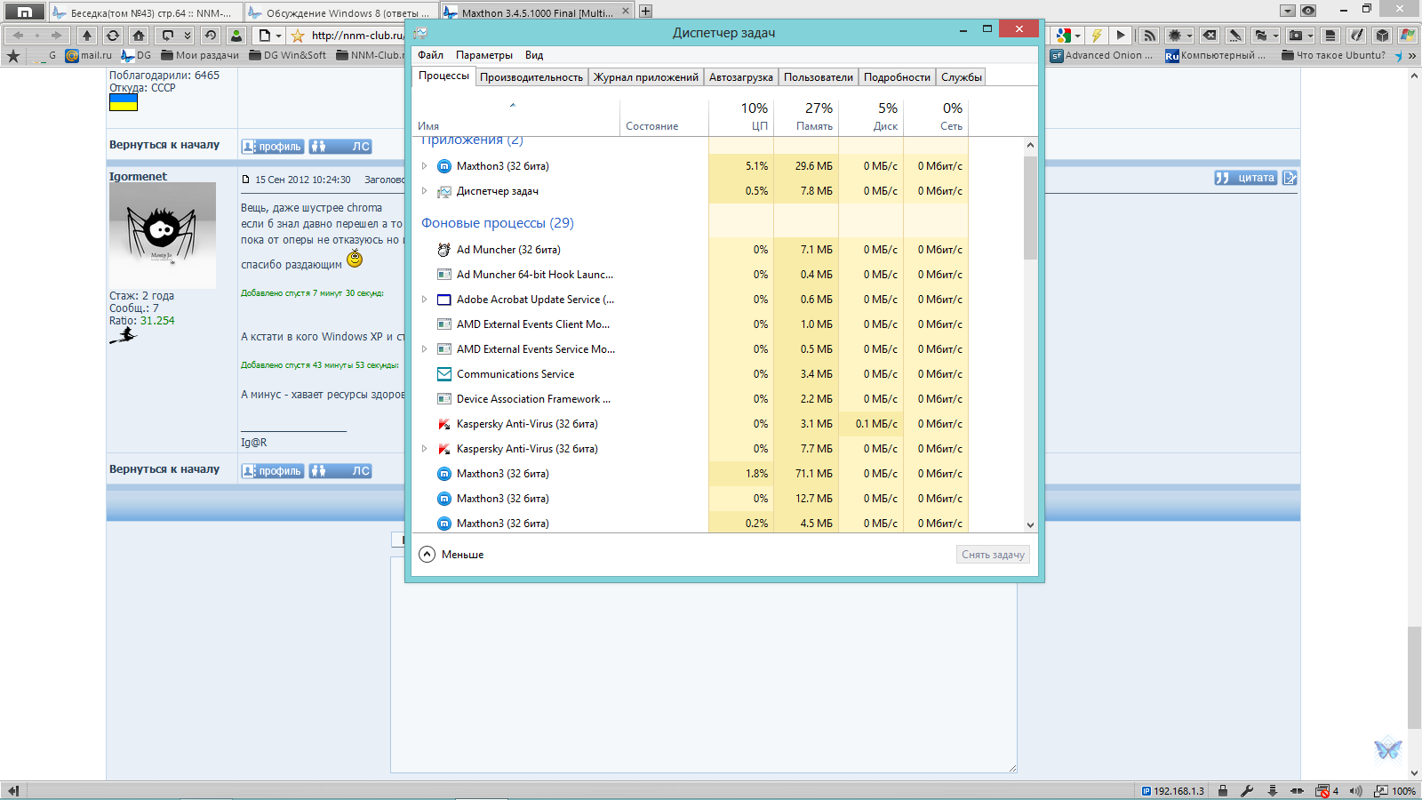Image resolution: width=1422 pixels, height=800 pixels.
Task: Expand the Adobe Acrobat Update Service entry
Action: pyautogui.click(x=424, y=300)
